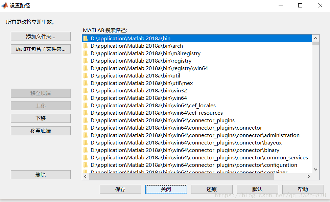Select the win64\cef_resources path entry

coord(197,113)
